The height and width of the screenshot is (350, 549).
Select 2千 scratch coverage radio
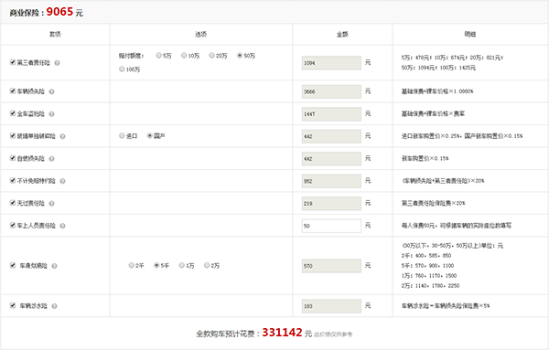pyautogui.click(x=131, y=265)
